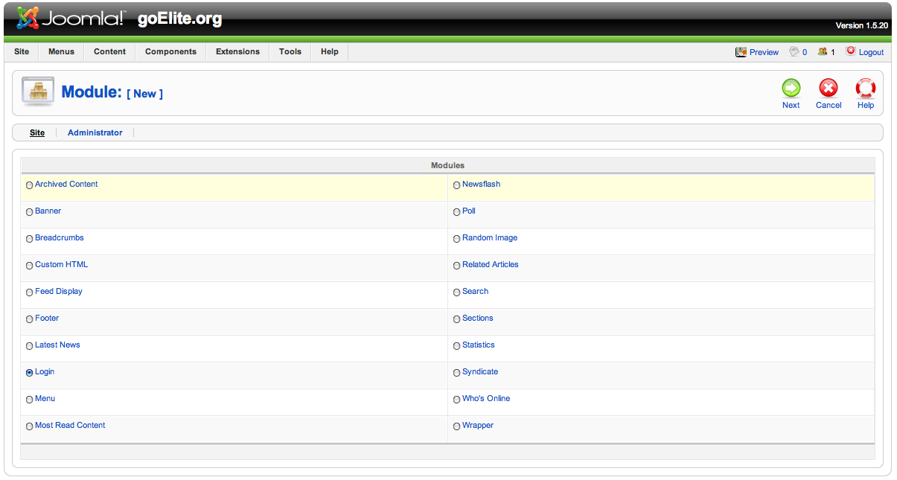The image size is (897, 480).
Task: Click the green Next arrow icon
Action: coord(791,89)
